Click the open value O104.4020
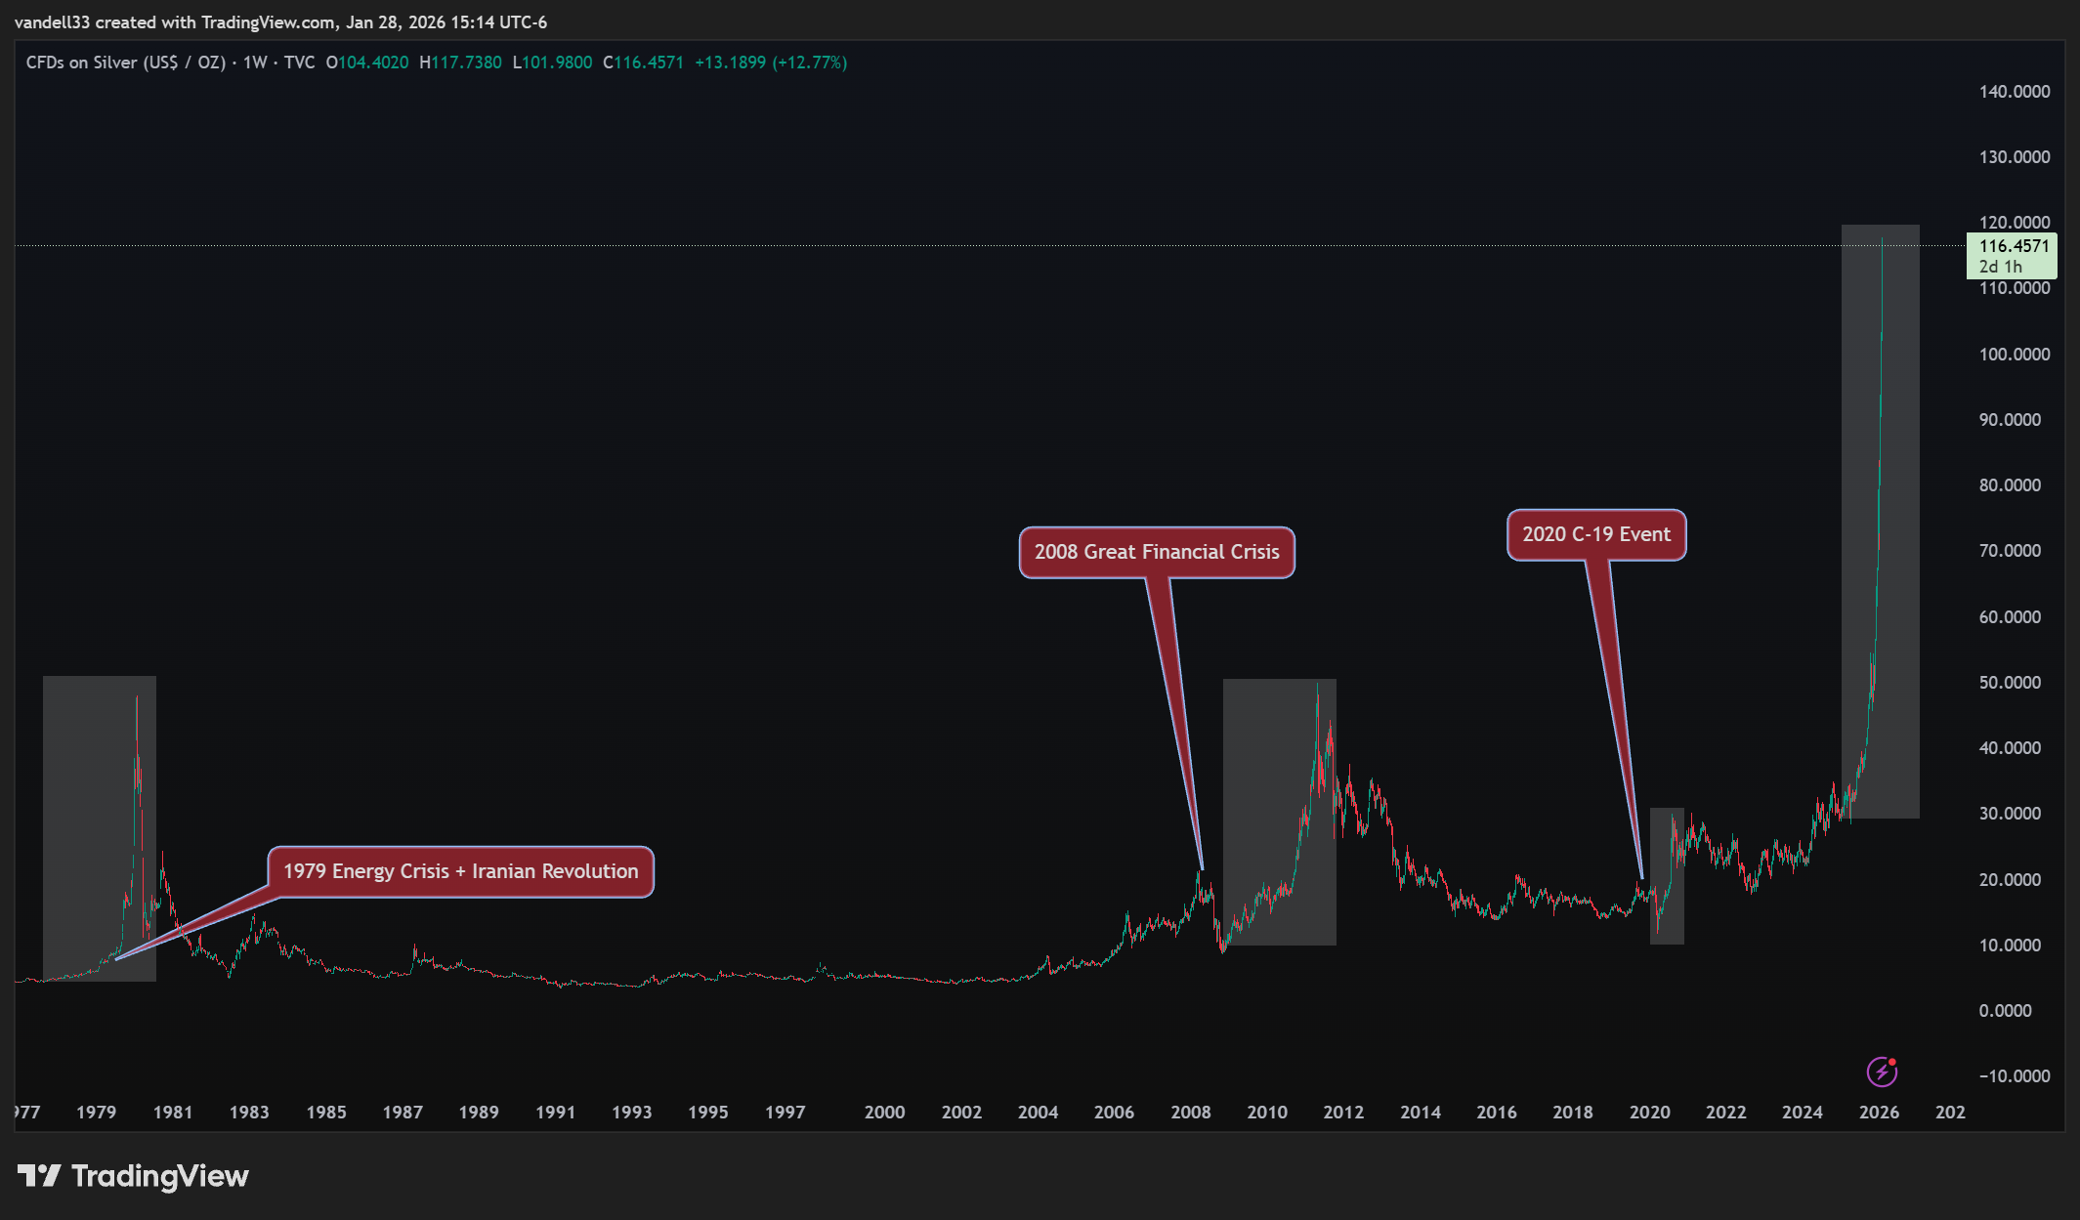The width and height of the screenshot is (2080, 1220). point(367,63)
